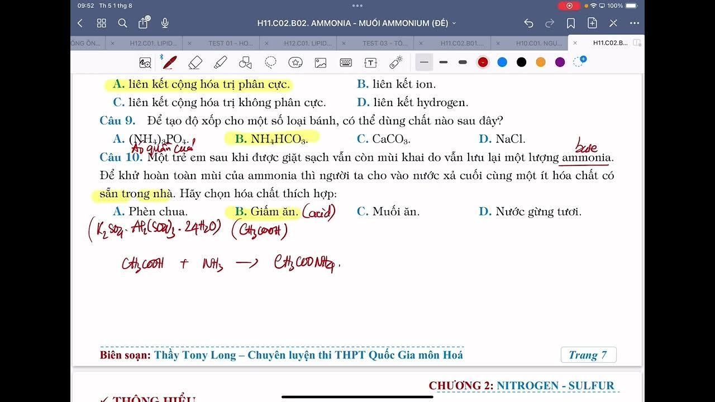The width and height of the screenshot is (715, 402).
Task: Tap answer 'D. liên kết hydrogen.'
Action: point(412,102)
